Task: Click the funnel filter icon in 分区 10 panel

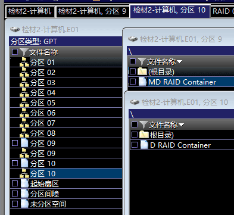Action: (143, 124)
